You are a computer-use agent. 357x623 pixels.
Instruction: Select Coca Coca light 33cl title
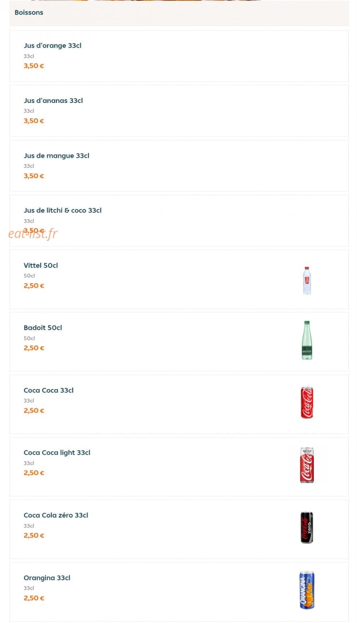(x=57, y=453)
